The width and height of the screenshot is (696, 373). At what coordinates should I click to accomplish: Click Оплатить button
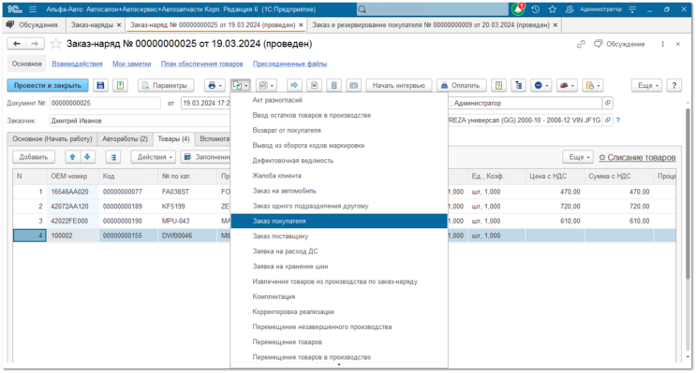click(x=462, y=85)
